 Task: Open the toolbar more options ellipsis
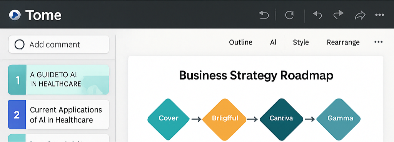[379, 42]
